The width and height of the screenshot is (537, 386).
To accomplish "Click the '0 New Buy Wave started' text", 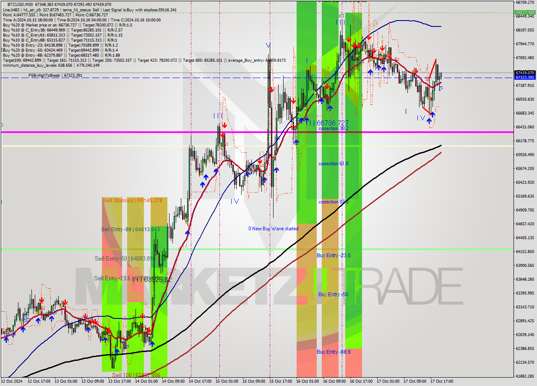I will (274, 229).
